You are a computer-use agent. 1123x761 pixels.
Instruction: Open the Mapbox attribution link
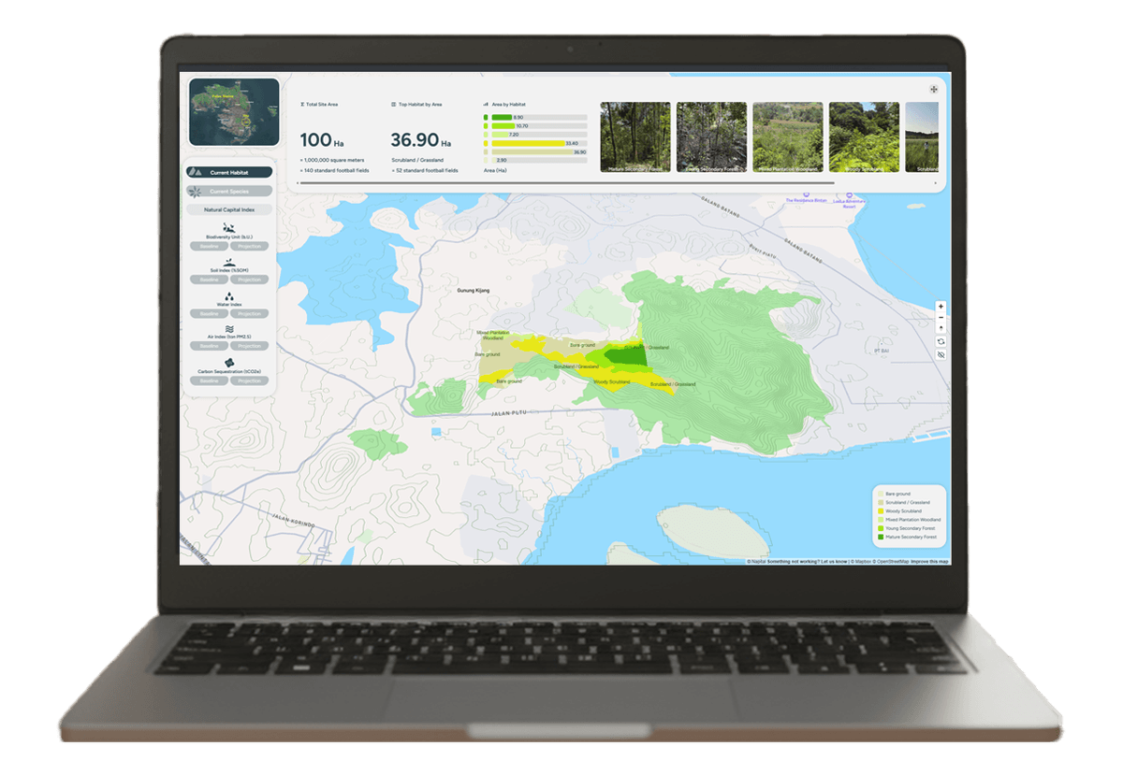click(x=861, y=562)
